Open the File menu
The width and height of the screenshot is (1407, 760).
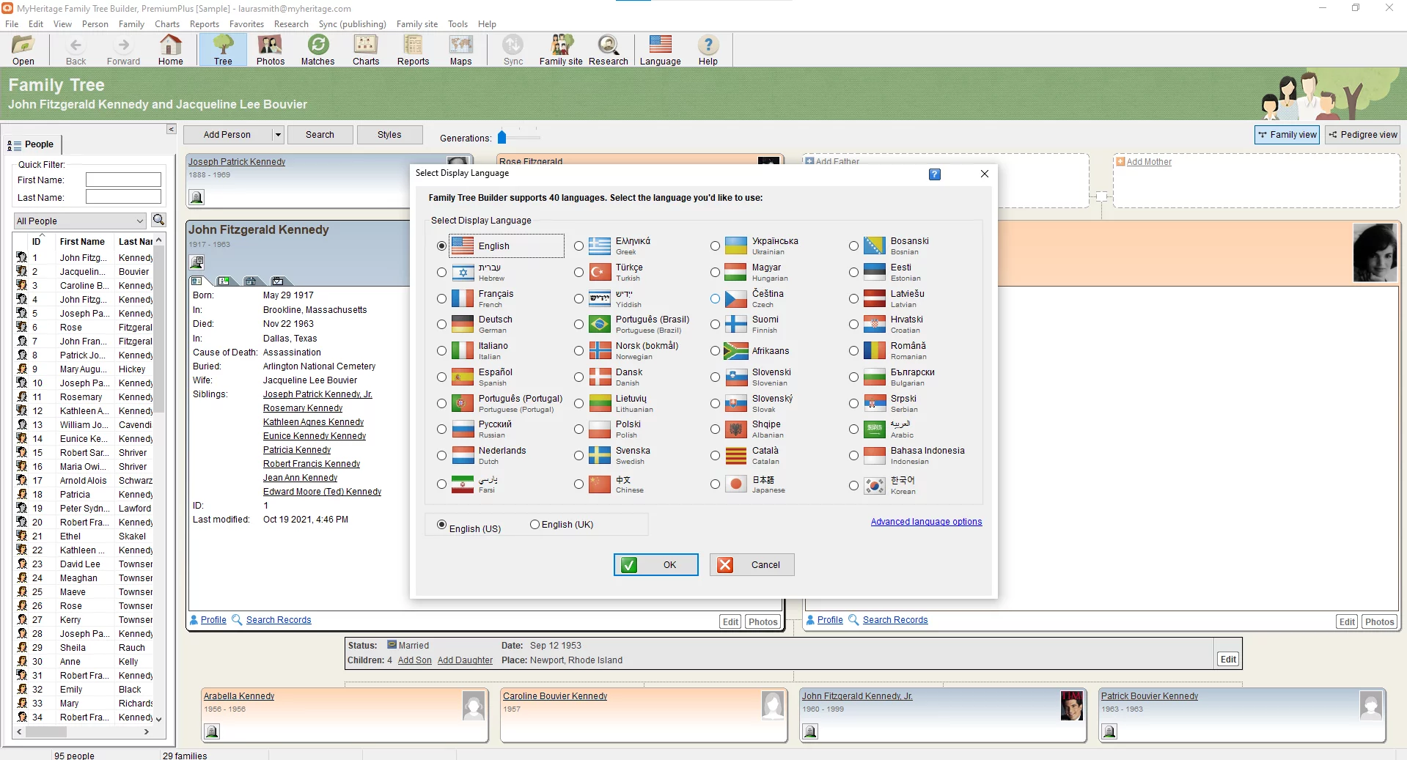coord(12,24)
